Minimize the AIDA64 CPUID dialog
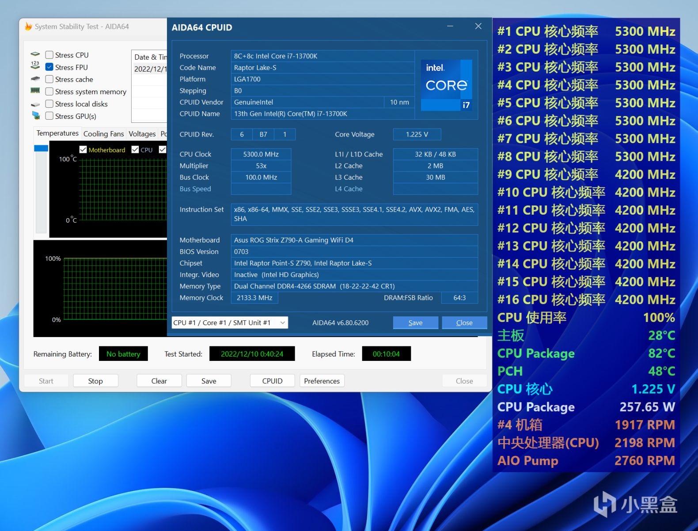Image resolution: width=698 pixels, height=531 pixels. (450, 27)
